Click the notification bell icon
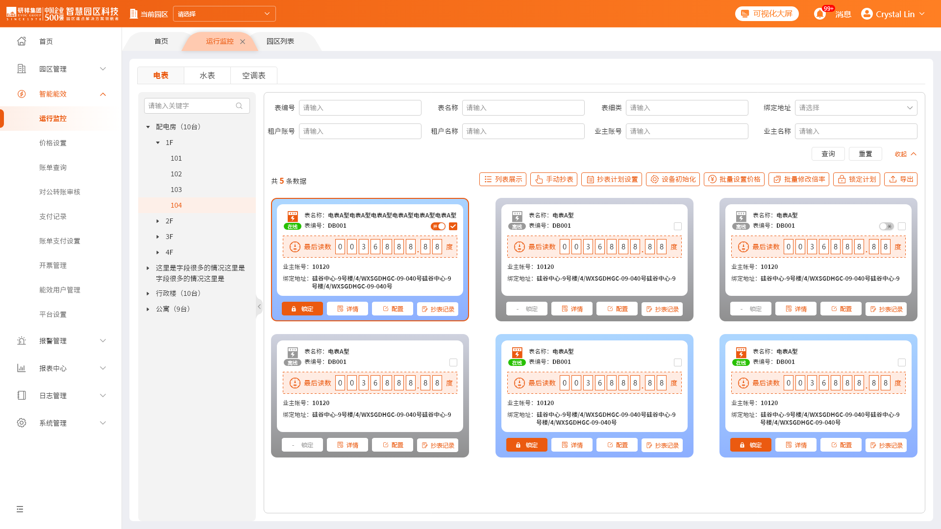This screenshot has width=941, height=529. [820, 14]
